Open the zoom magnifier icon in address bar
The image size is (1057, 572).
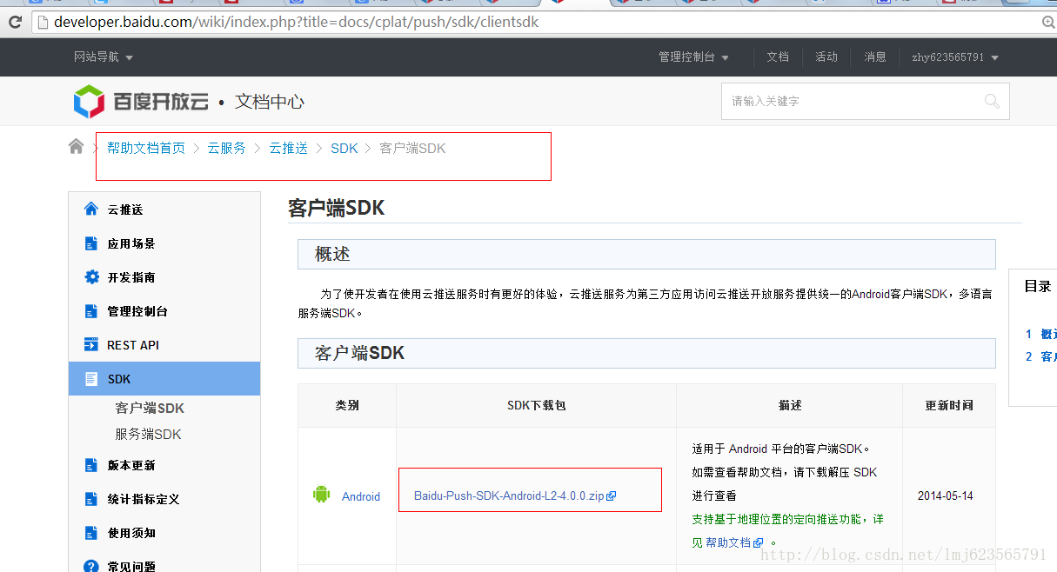click(1048, 23)
